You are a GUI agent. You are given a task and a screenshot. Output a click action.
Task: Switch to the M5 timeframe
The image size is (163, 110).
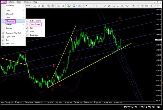pyautogui.click(x=138, y=6)
